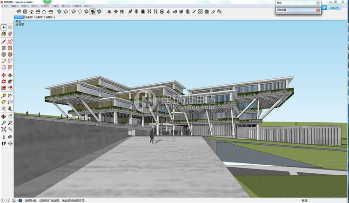The width and height of the screenshot is (349, 203).
Task: Open the 窗口(W) menu
Action: click(x=66, y=6)
